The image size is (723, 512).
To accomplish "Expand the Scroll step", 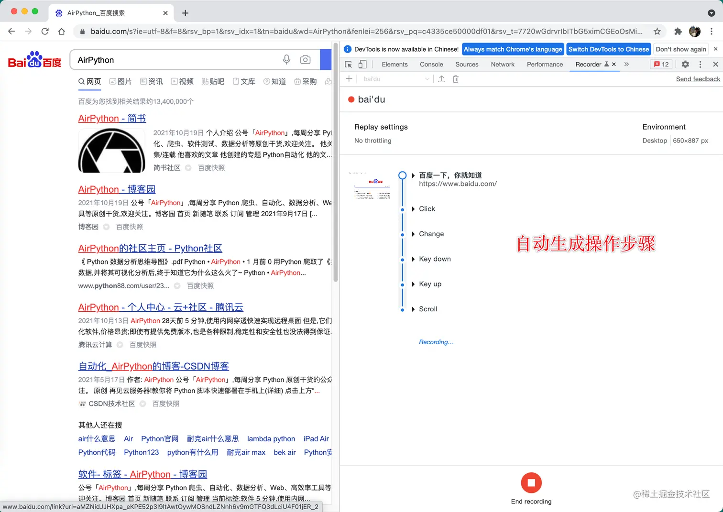I will pyautogui.click(x=413, y=309).
